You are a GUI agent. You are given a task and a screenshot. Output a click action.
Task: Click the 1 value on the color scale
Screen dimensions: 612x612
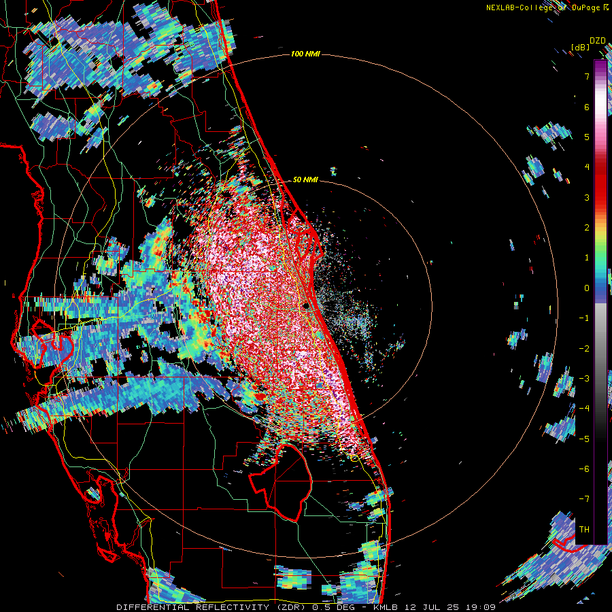(x=587, y=258)
